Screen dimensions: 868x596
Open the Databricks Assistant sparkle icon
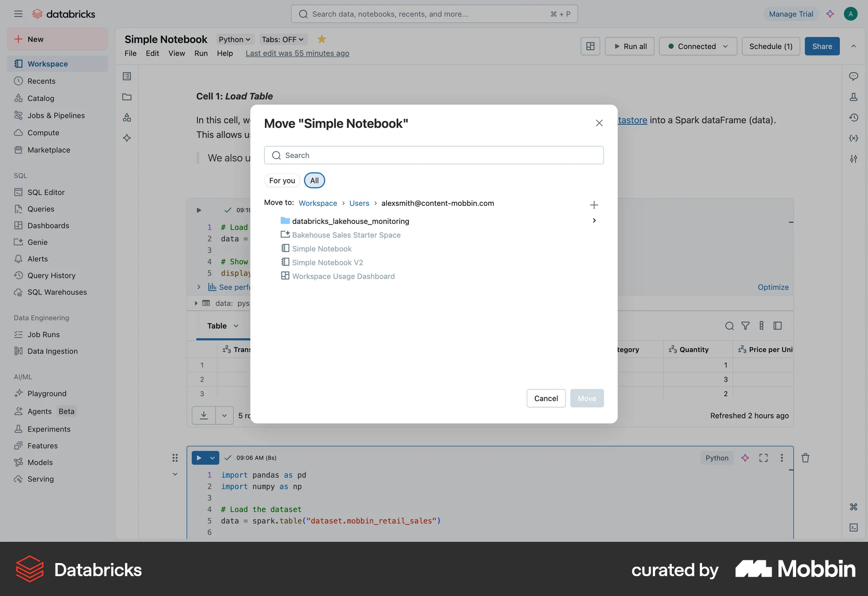coord(127,138)
